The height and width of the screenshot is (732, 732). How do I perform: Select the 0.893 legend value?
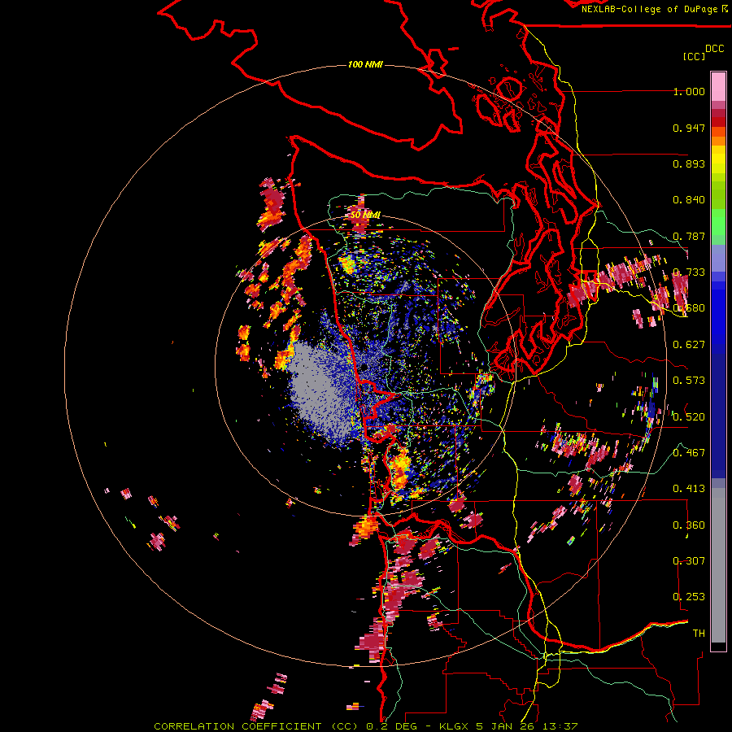689,163
